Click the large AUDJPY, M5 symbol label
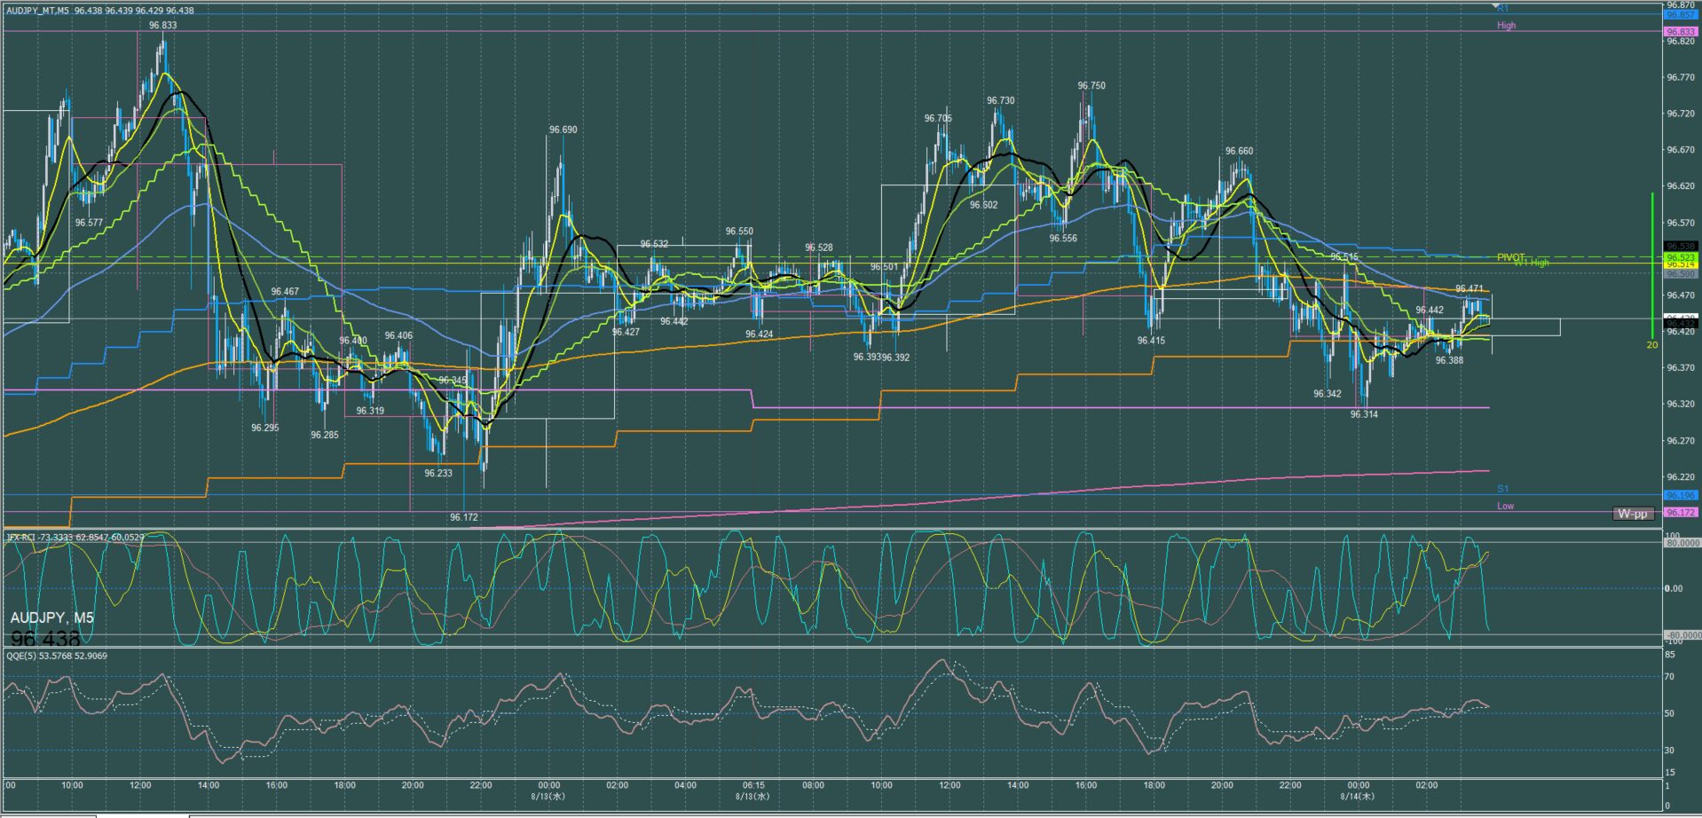The height and width of the screenshot is (818, 1702). pyautogui.click(x=52, y=617)
